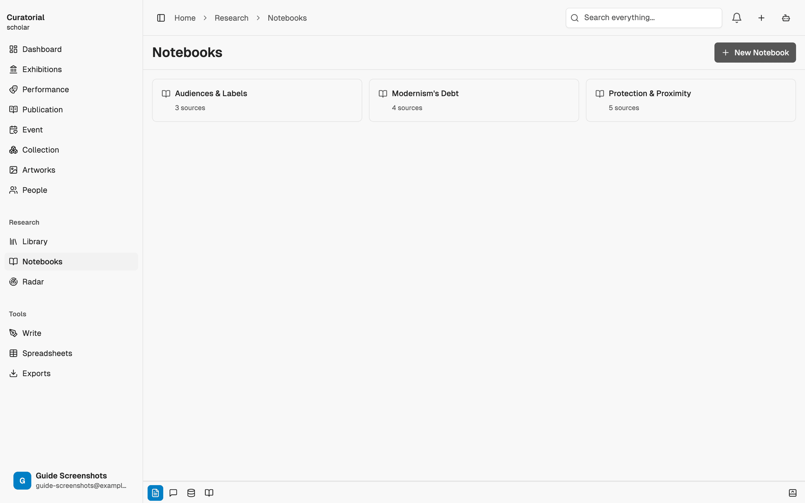Focus the Search everything field
This screenshot has width=805, height=503.
click(644, 18)
